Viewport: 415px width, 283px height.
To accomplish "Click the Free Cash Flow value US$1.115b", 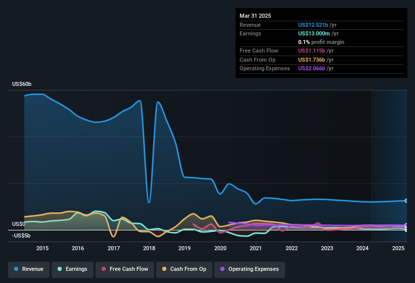I will click(x=311, y=51).
